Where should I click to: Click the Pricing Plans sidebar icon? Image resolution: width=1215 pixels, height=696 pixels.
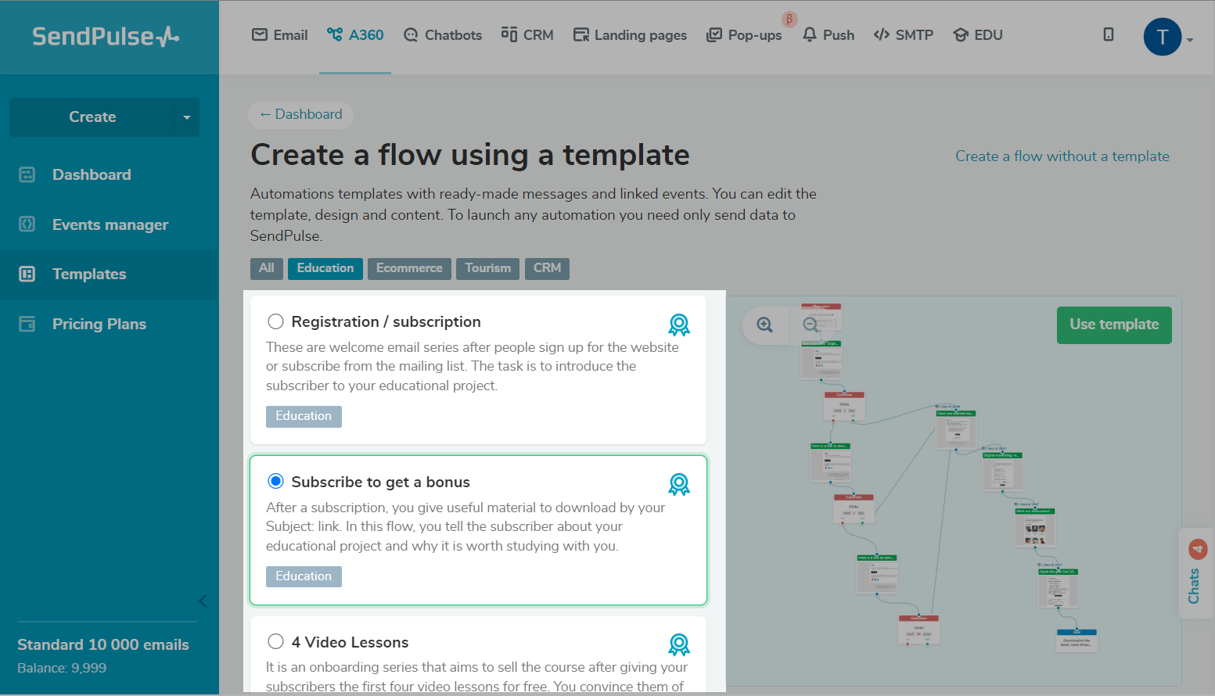[27, 324]
